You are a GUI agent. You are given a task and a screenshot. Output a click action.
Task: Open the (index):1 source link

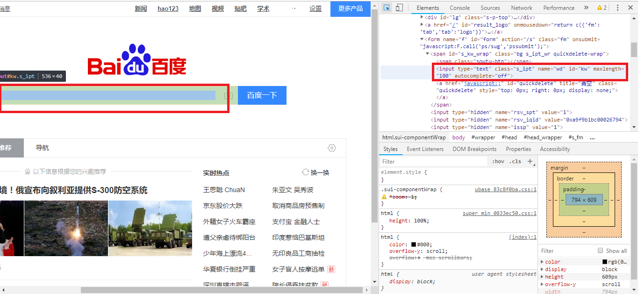(x=523, y=237)
